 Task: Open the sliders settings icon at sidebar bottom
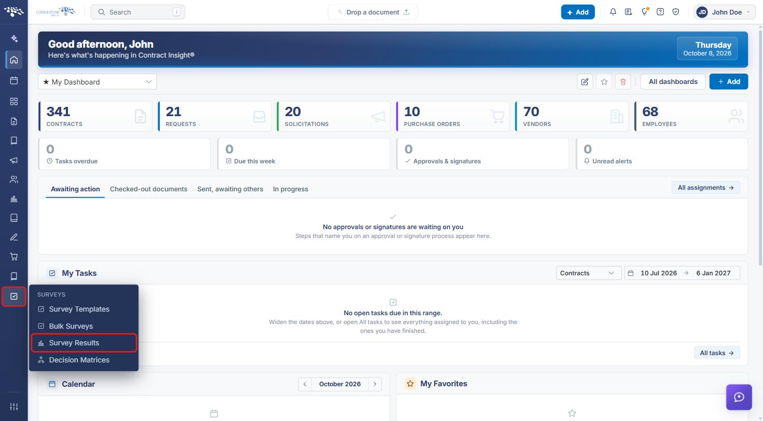[14, 406]
